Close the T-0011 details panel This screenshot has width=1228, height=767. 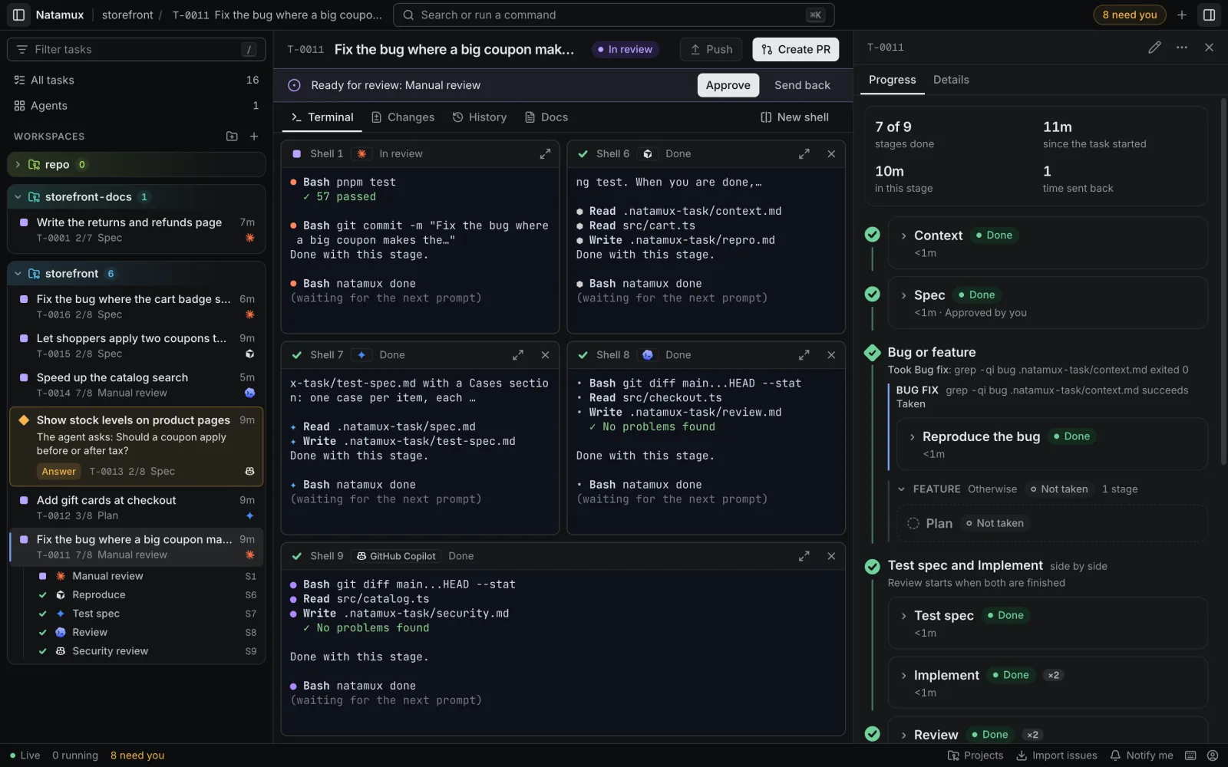(x=1209, y=48)
